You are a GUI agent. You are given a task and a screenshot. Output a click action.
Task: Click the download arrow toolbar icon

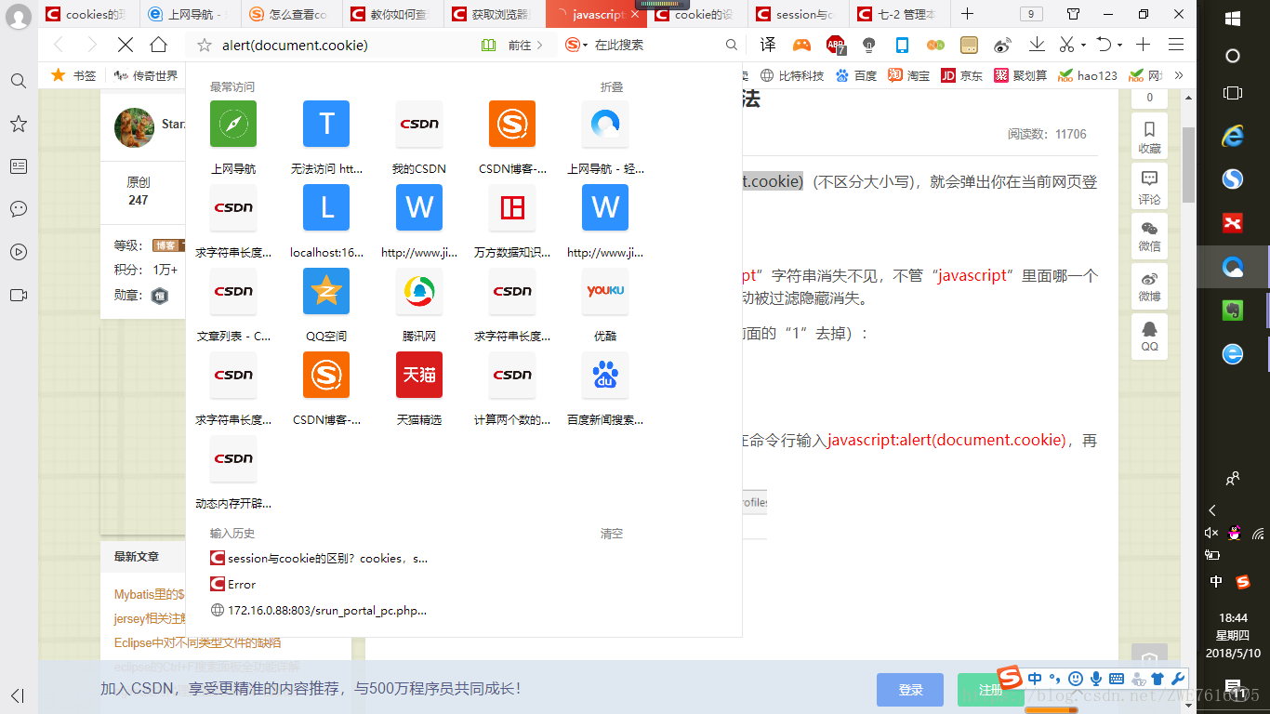point(1036,45)
